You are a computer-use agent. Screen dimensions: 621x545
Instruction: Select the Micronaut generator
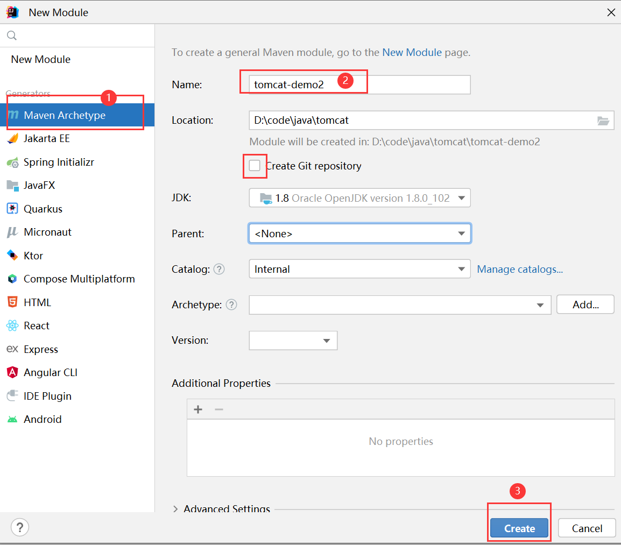(x=77, y=232)
